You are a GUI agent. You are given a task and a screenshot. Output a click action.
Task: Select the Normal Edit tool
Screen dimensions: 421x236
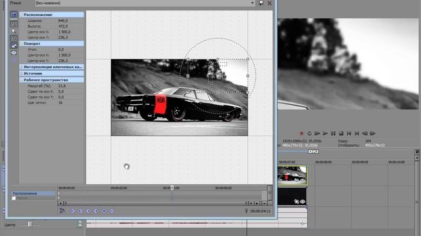[x=14, y=24]
